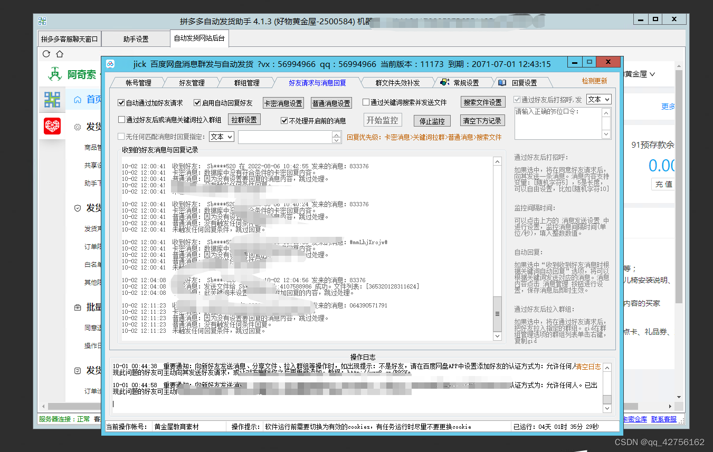Switch to 好友管理 tab
713x452 pixels.
pos(192,83)
